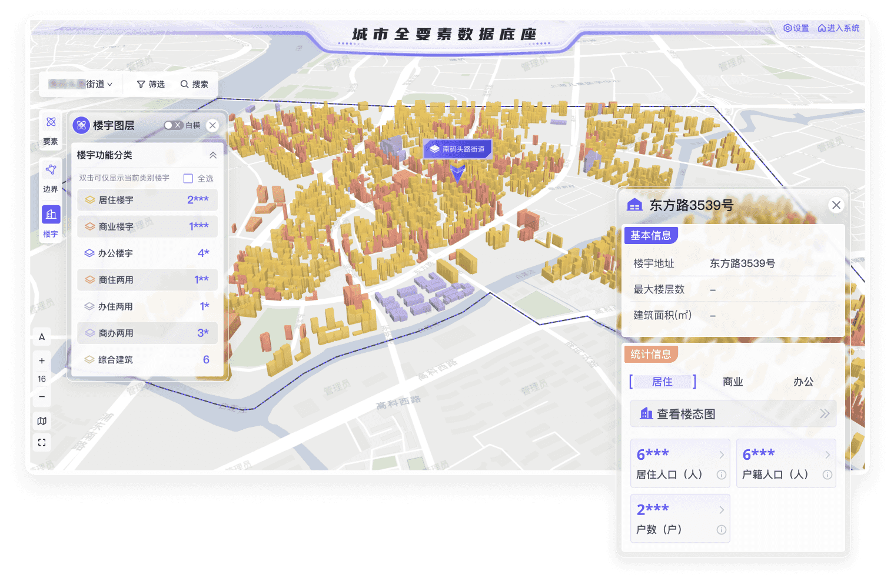The image size is (894, 578).
Task: Open the 居住人口 population stat card
Action: coord(680,463)
